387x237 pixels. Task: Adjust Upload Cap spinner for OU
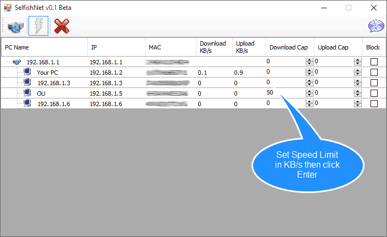click(357, 93)
